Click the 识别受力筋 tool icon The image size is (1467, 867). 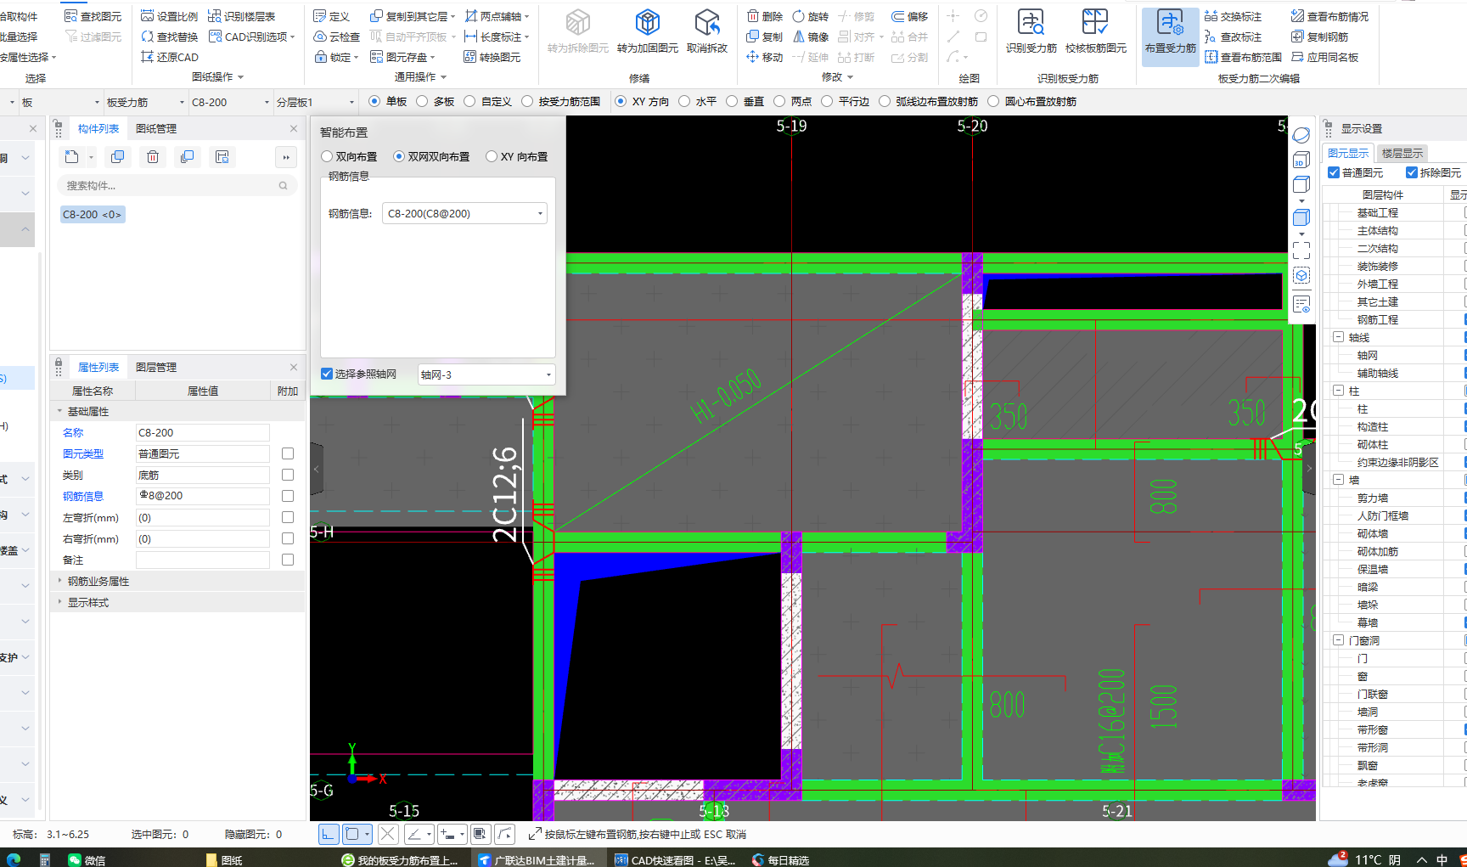[1031, 24]
